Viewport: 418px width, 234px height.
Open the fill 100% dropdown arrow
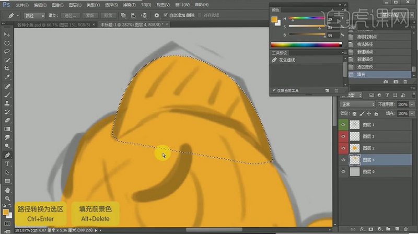(x=412, y=113)
